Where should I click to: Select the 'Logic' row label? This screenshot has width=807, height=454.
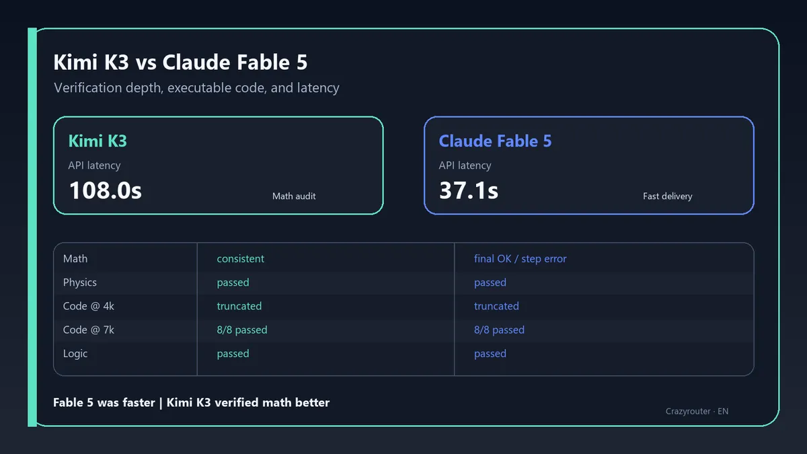coord(75,354)
